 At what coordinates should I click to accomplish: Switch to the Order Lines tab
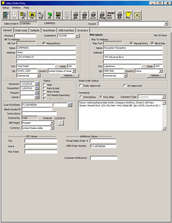pyautogui.click(x=21, y=31)
